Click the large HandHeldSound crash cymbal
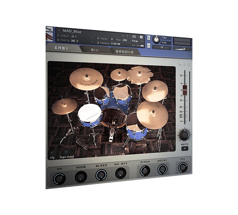Image resolution: width=238 pixels, height=215 pixels. click(x=86, y=79)
